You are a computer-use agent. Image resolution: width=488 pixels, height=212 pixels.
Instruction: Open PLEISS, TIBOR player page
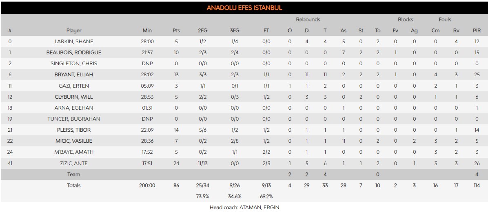[74, 130]
